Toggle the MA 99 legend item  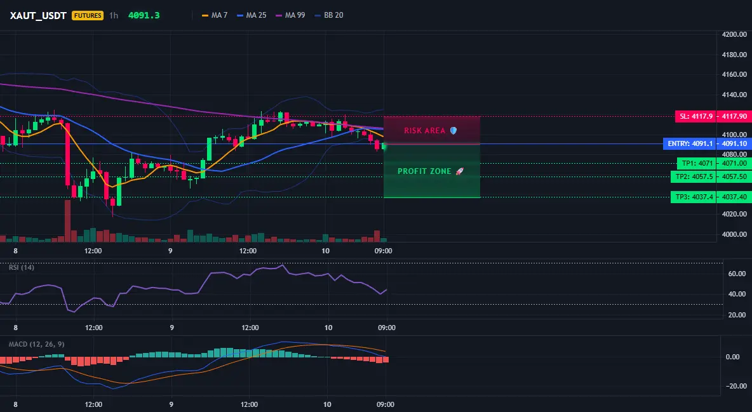tap(291, 15)
